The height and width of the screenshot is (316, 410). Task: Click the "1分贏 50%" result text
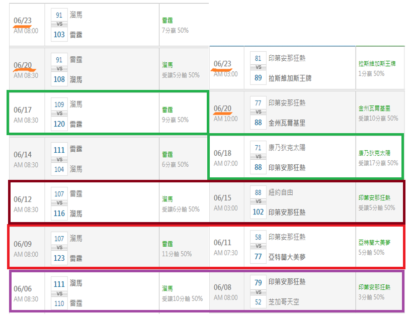(371, 74)
